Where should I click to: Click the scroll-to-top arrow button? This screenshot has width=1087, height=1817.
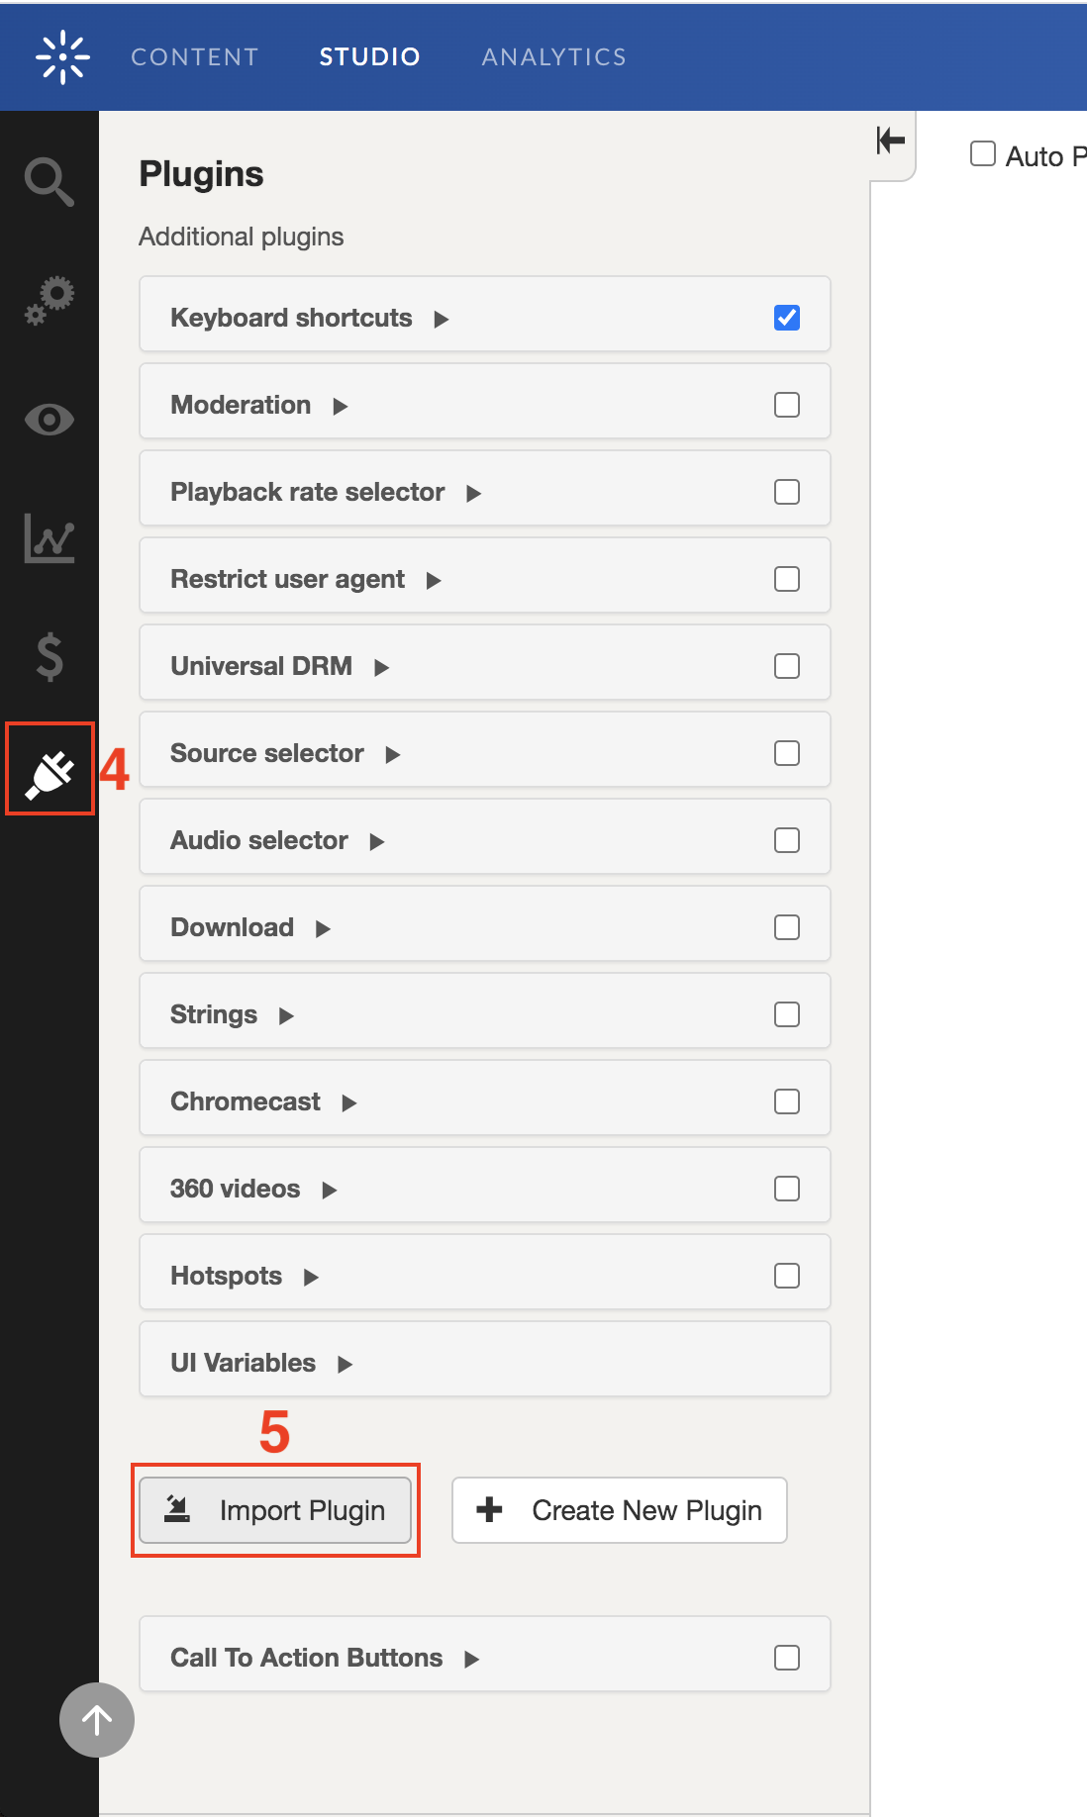pos(97,1720)
